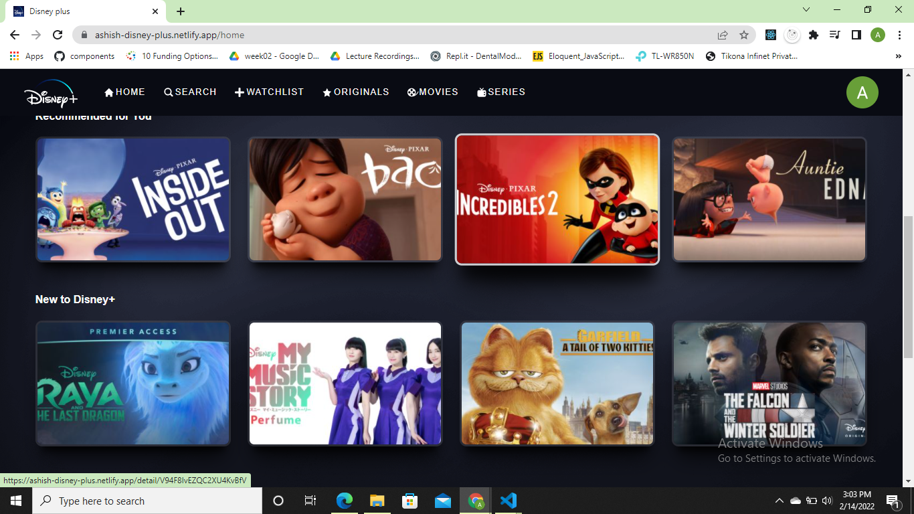Image resolution: width=914 pixels, height=514 pixels.
Task: Open MOVIES in navigation bar
Action: 433,92
